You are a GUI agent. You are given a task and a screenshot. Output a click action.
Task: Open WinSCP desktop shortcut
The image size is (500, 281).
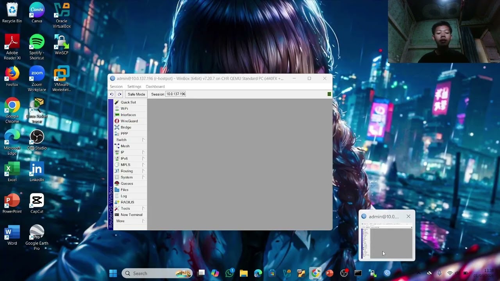(61, 45)
